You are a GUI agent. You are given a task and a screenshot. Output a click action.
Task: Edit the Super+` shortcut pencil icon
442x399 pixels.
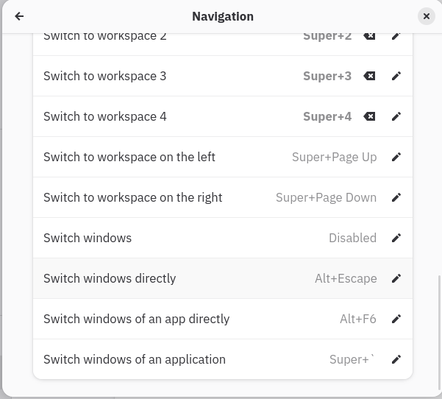click(396, 359)
